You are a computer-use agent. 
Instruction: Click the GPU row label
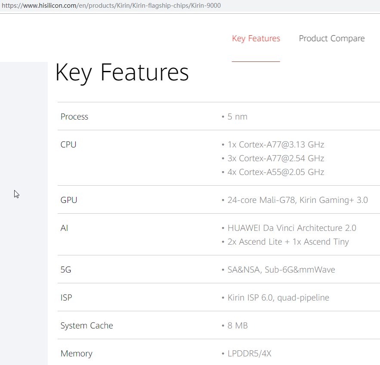(x=69, y=200)
